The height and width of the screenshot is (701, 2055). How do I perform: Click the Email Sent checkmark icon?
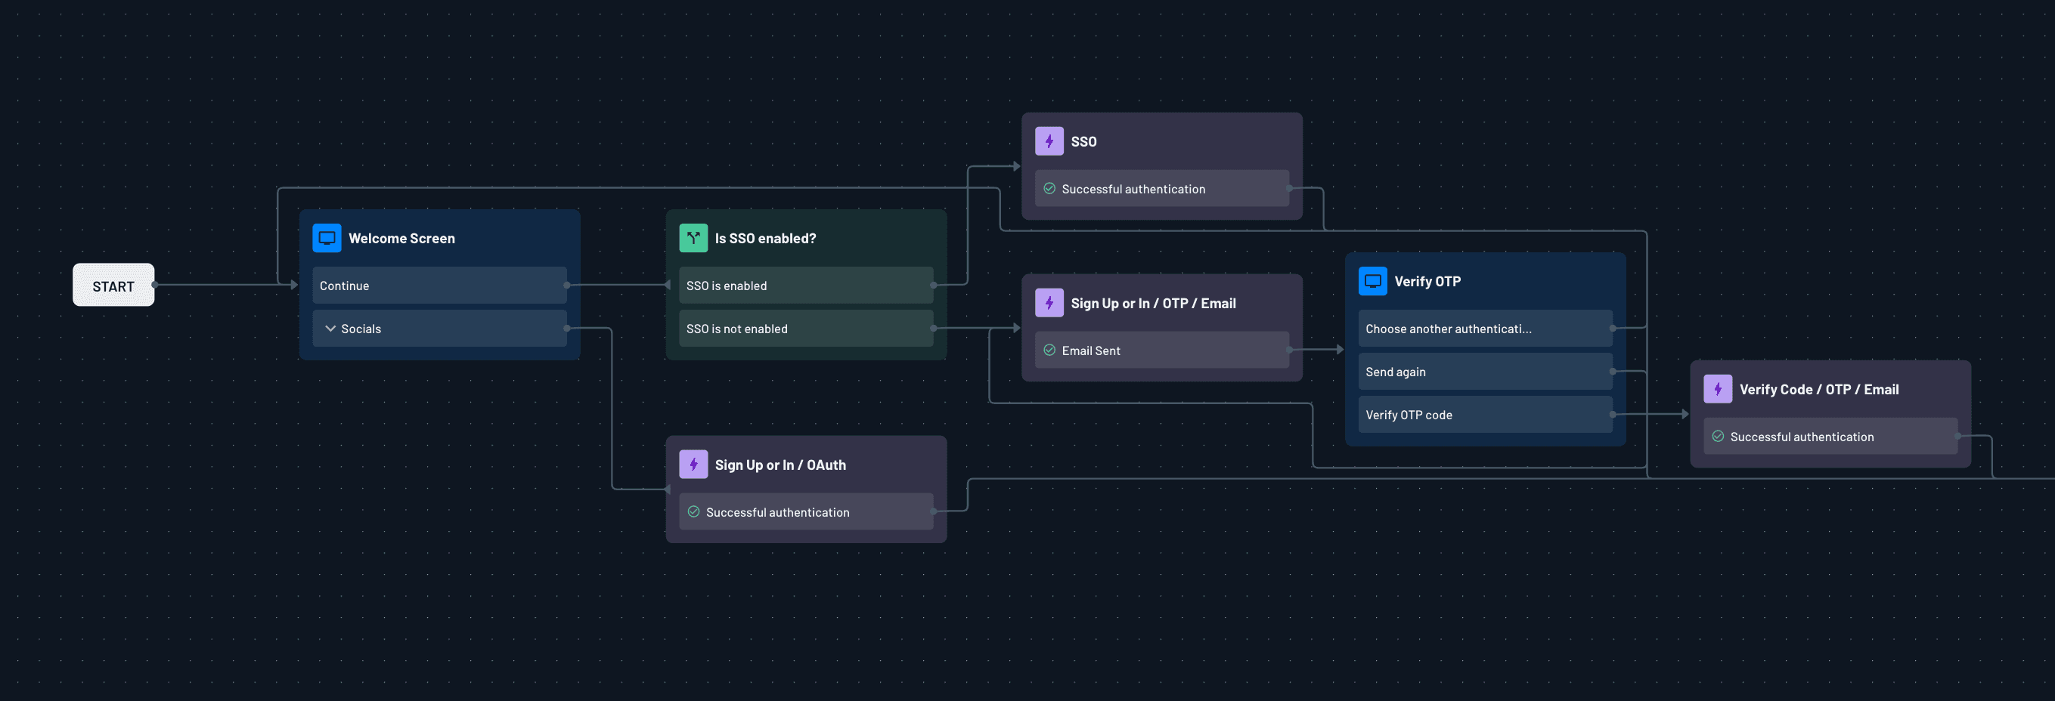1049,350
